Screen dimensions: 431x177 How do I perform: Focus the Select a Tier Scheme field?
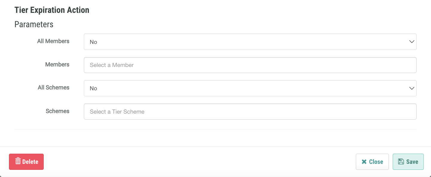coord(250,112)
